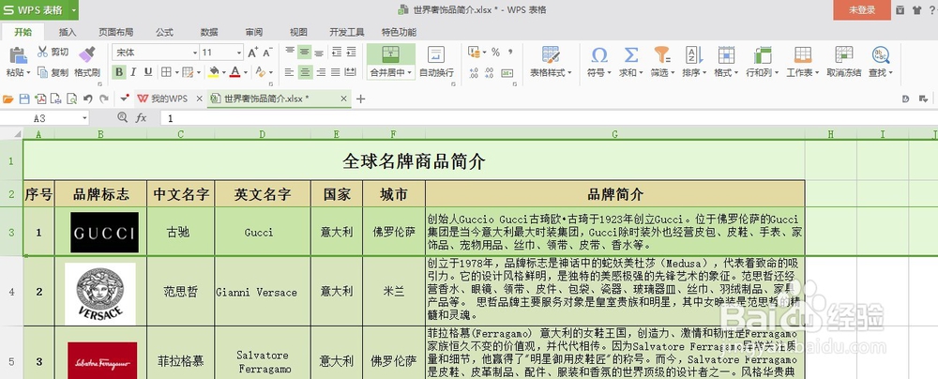Increase font size with the A+ icon

pos(253,53)
